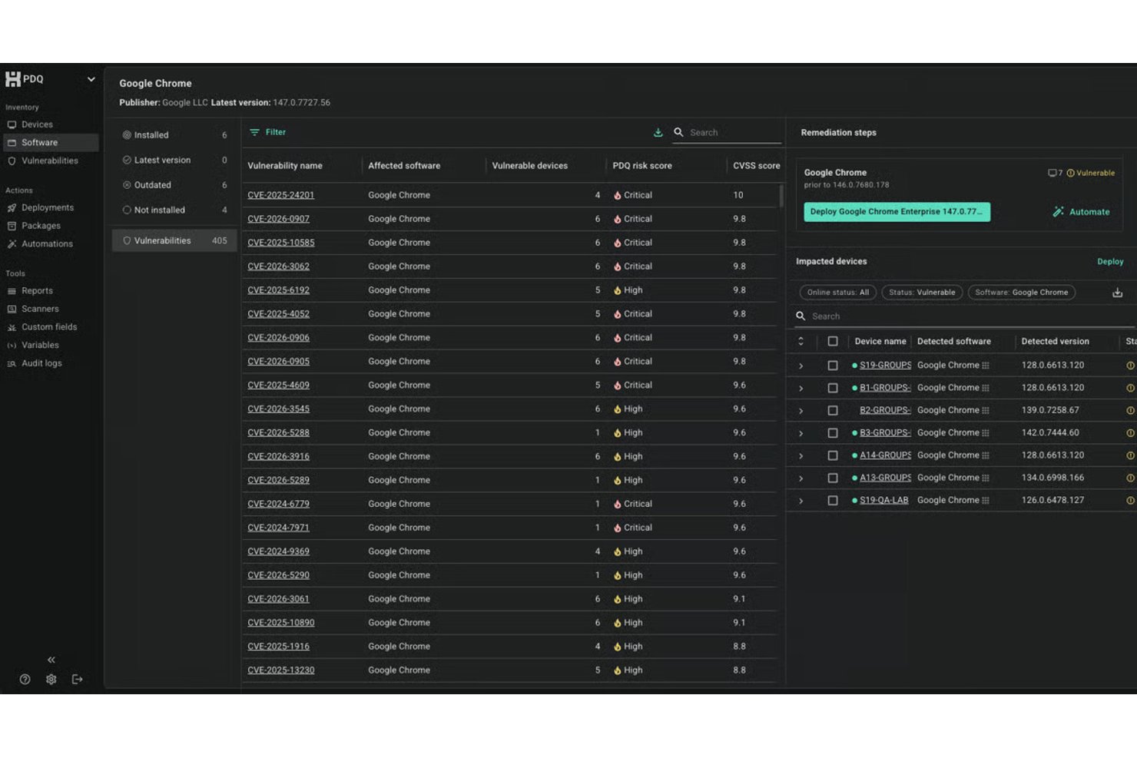The height and width of the screenshot is (758, 1137).
Task: Download the vulnerability list via export icon
Action: pyautogui.click(x=658, y=133)
